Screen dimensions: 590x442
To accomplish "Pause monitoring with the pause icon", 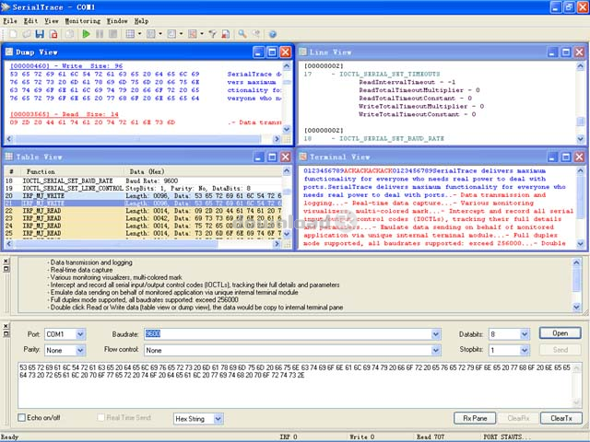I will [100, 34].
